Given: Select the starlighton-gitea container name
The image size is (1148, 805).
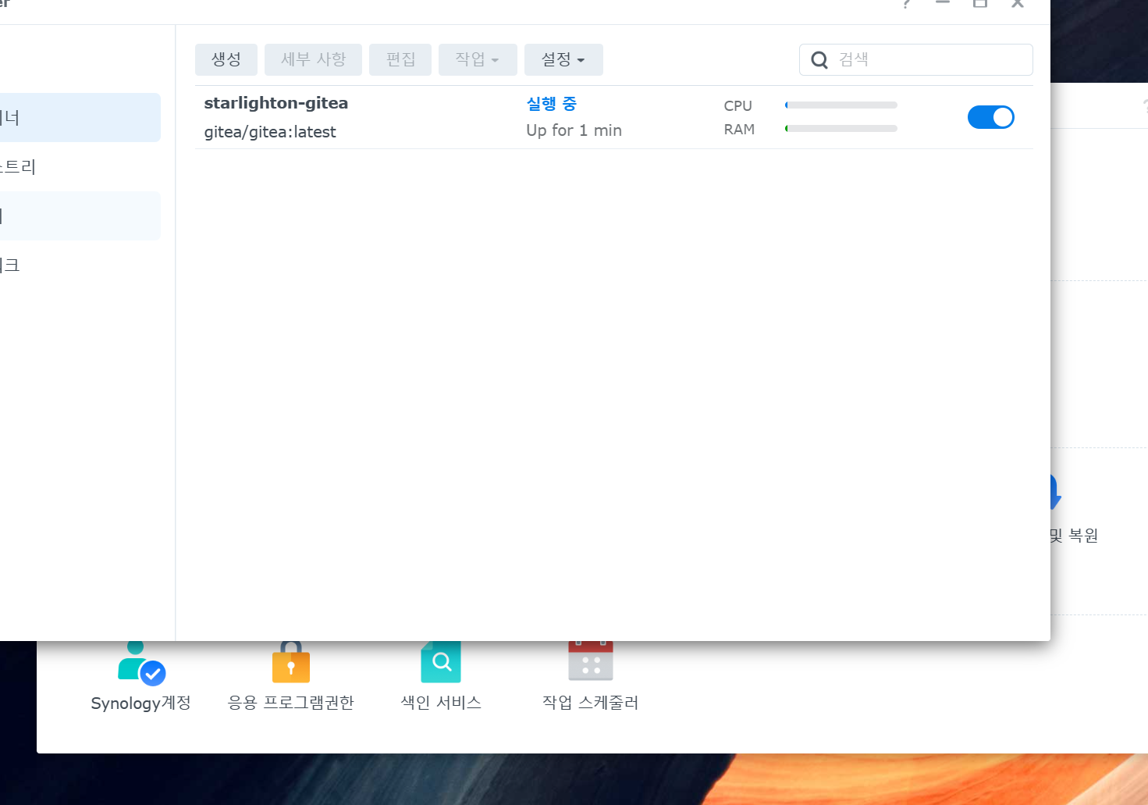Looking at the screenshot, I should (x=276, y=103).
